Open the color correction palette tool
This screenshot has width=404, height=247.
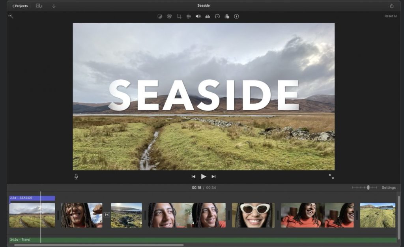click(x=169, y=16)
